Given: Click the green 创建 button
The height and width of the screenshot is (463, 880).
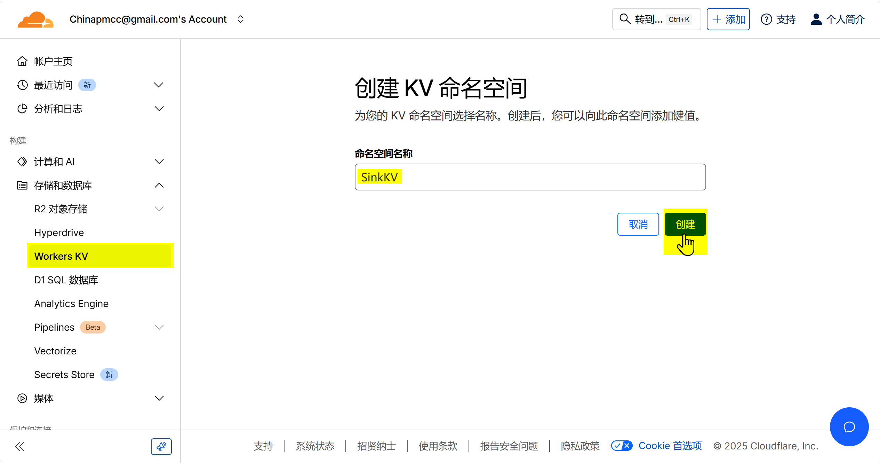Looking at the screenshot, I should click(x=685, y=224).
